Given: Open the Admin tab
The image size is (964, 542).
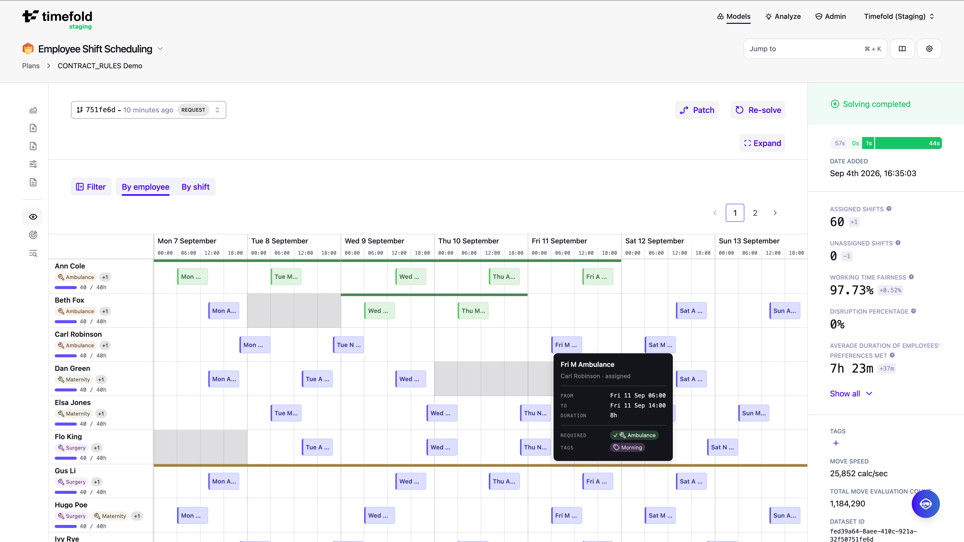Looking at the screenshot, I should click(830, 17).
